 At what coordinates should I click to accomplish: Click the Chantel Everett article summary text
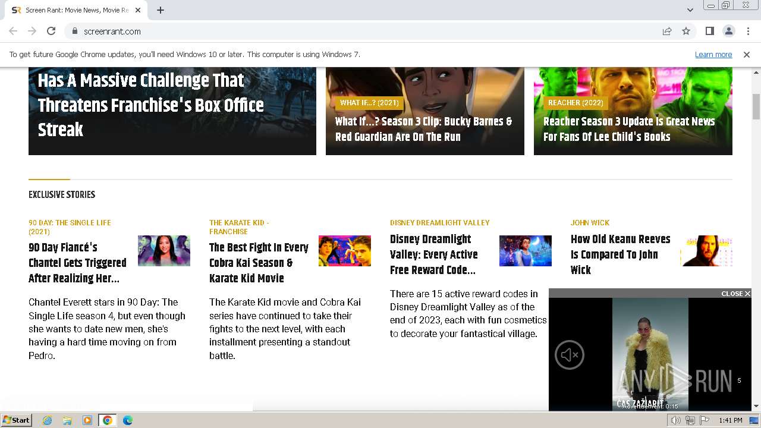click(107, 329)
